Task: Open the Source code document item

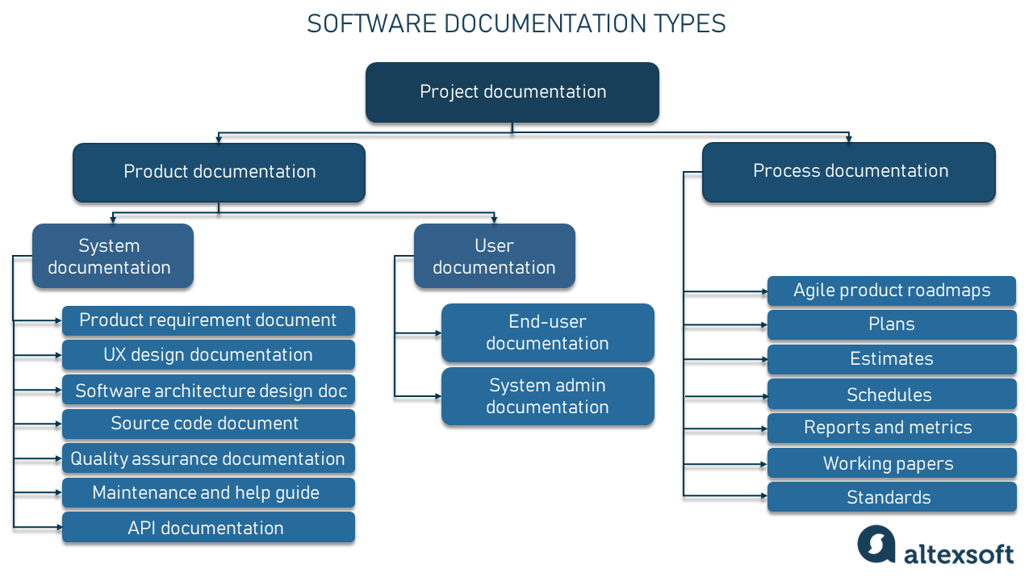Action: click(207, 424)
